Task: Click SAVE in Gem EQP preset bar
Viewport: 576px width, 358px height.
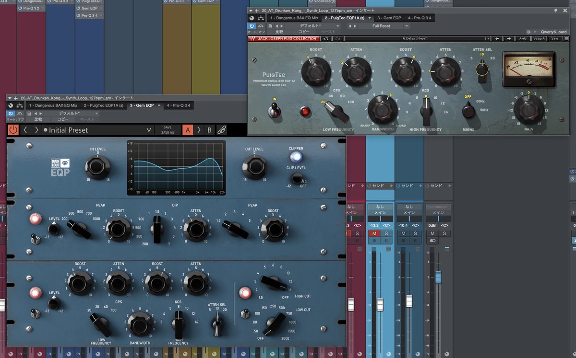Action: (x=168, y=127)
